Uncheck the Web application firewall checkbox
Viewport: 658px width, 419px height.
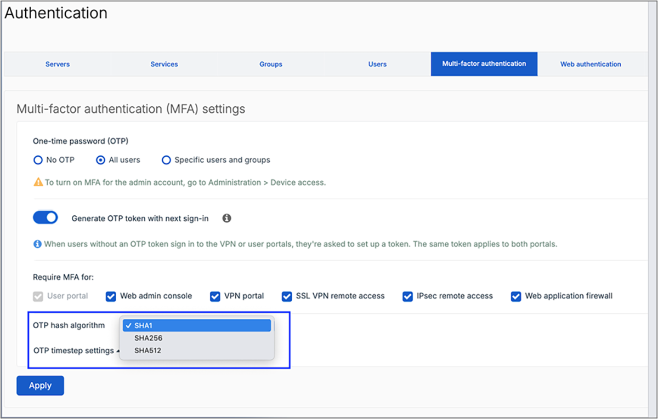click(x=515, y=296)
